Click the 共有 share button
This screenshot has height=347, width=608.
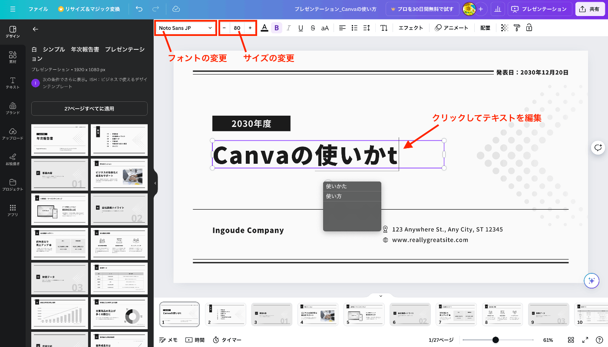(x=590, y=9)
